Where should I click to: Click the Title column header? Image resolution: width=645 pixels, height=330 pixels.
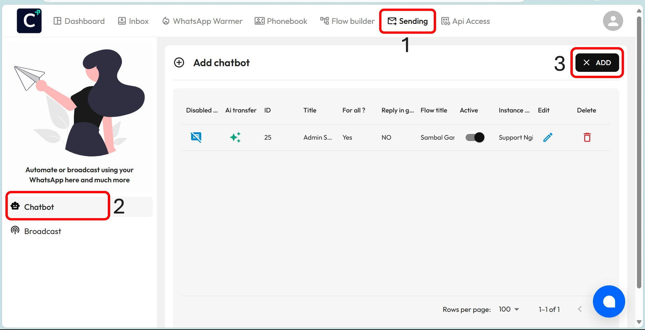[310, 110]
